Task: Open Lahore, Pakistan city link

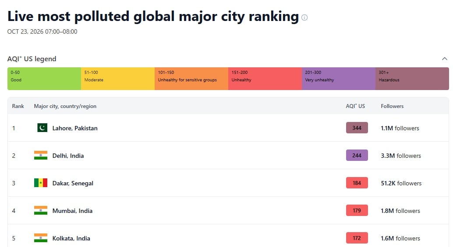Action: point(75,128)
